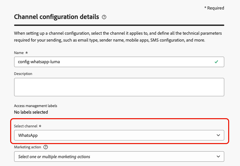
Task: Click the required asterisk beside Select channel
Action: tap(40, 126)
